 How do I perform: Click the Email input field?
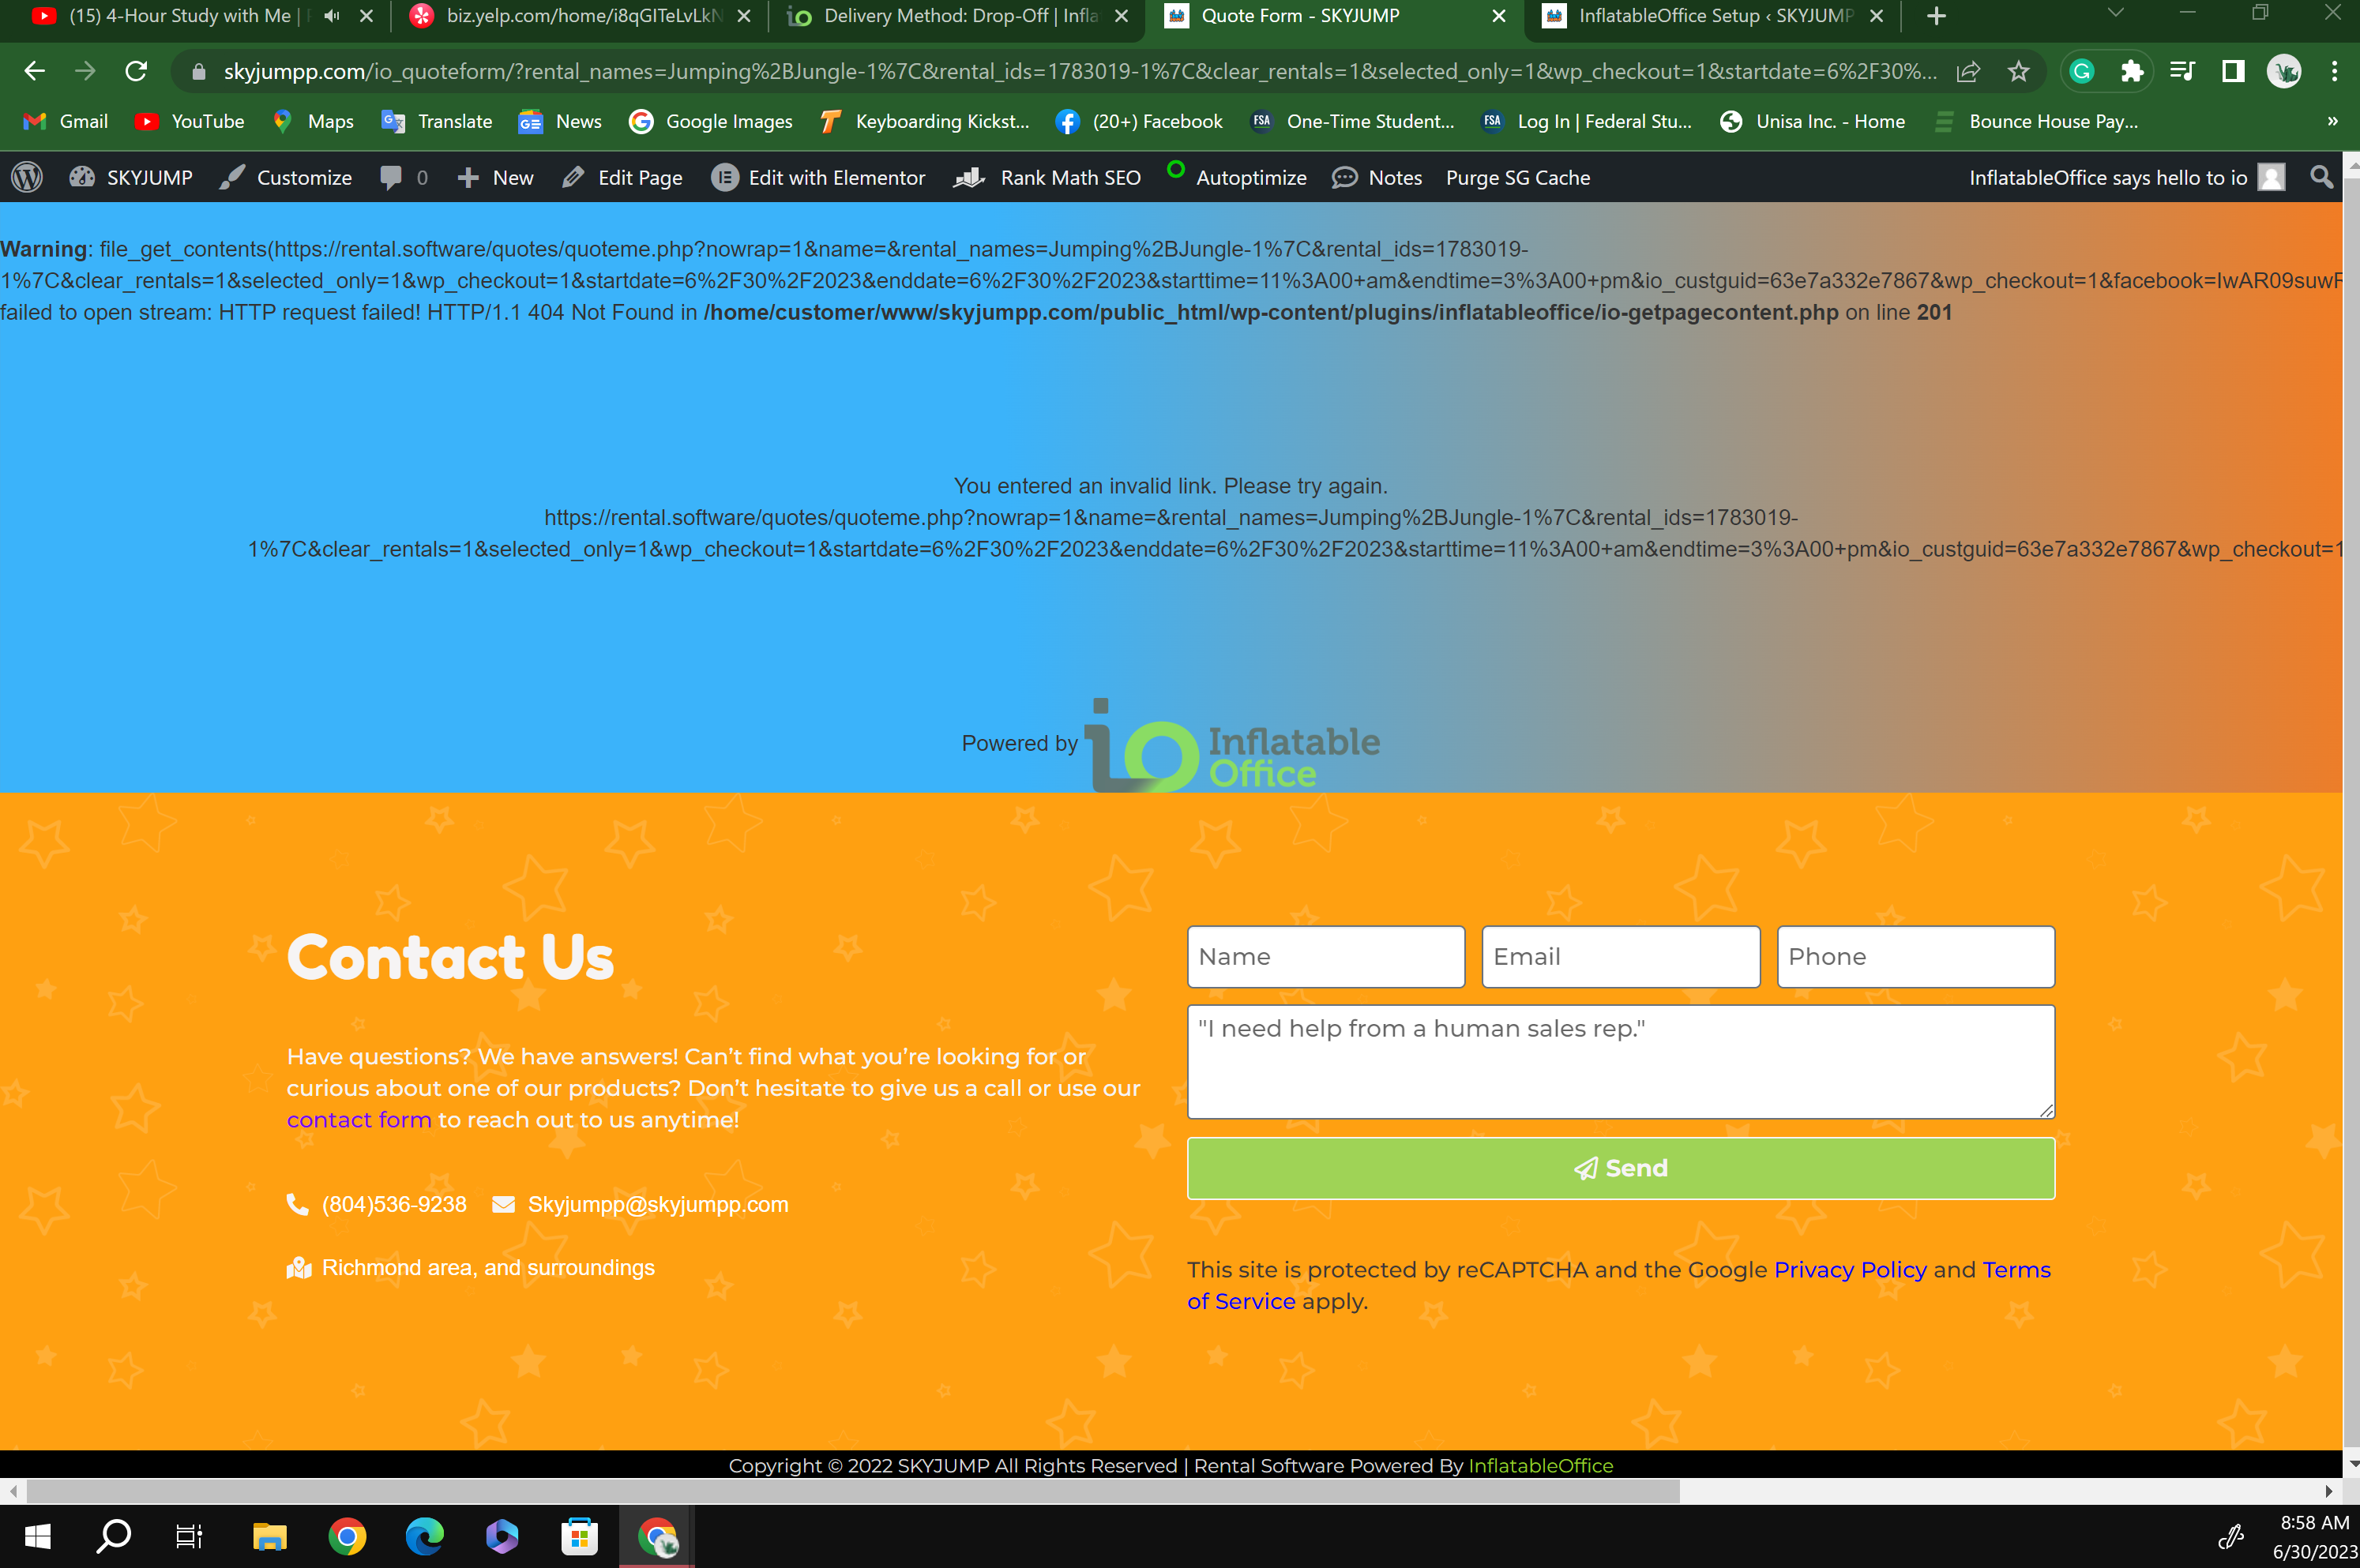click(1620, 957)
